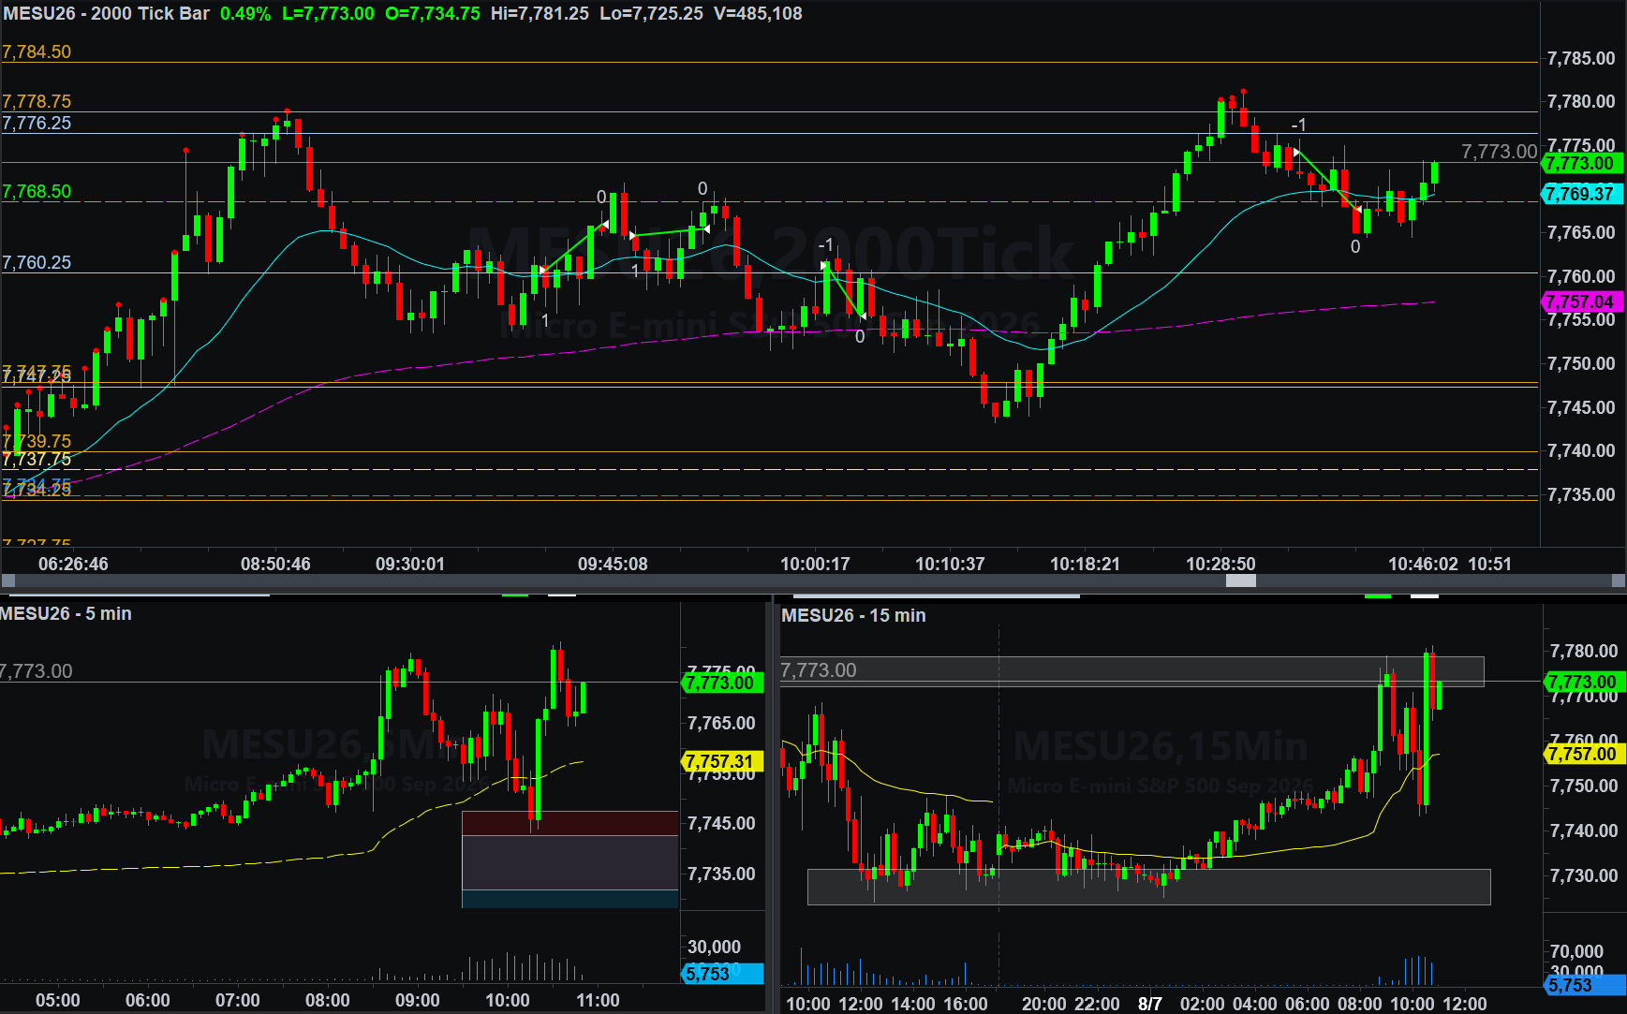The width and height of the screenshot is (1627, 1014).
Task: Click the 09:00 time label on 5 min chart
Action: pos(418,1000)
